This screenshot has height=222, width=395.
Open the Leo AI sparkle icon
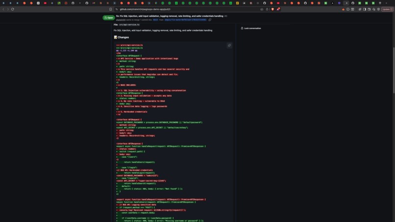click(374, 9)
